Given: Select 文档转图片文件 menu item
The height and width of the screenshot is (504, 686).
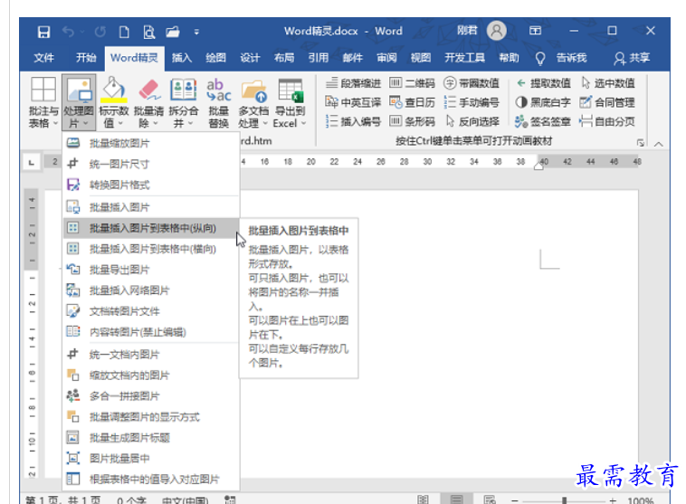Looking at the screenshot, I should pos(151,311).
